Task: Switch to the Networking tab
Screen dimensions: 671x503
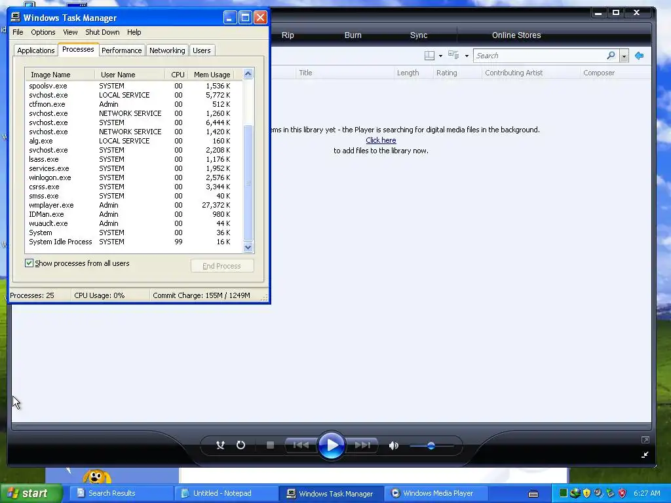Action: [167, 50]
